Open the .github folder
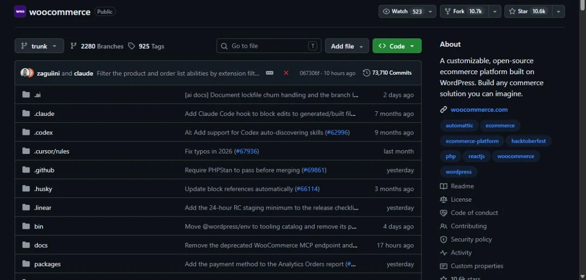The height and width of the screenshot is (280, 586). pyautogui.click(x=44, y=170)
